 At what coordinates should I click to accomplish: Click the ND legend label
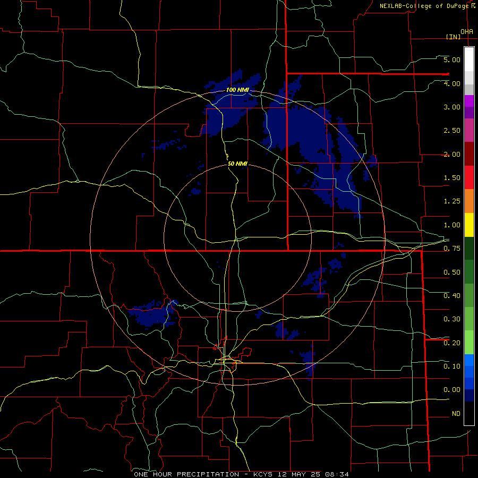click(x=456, y=414)
